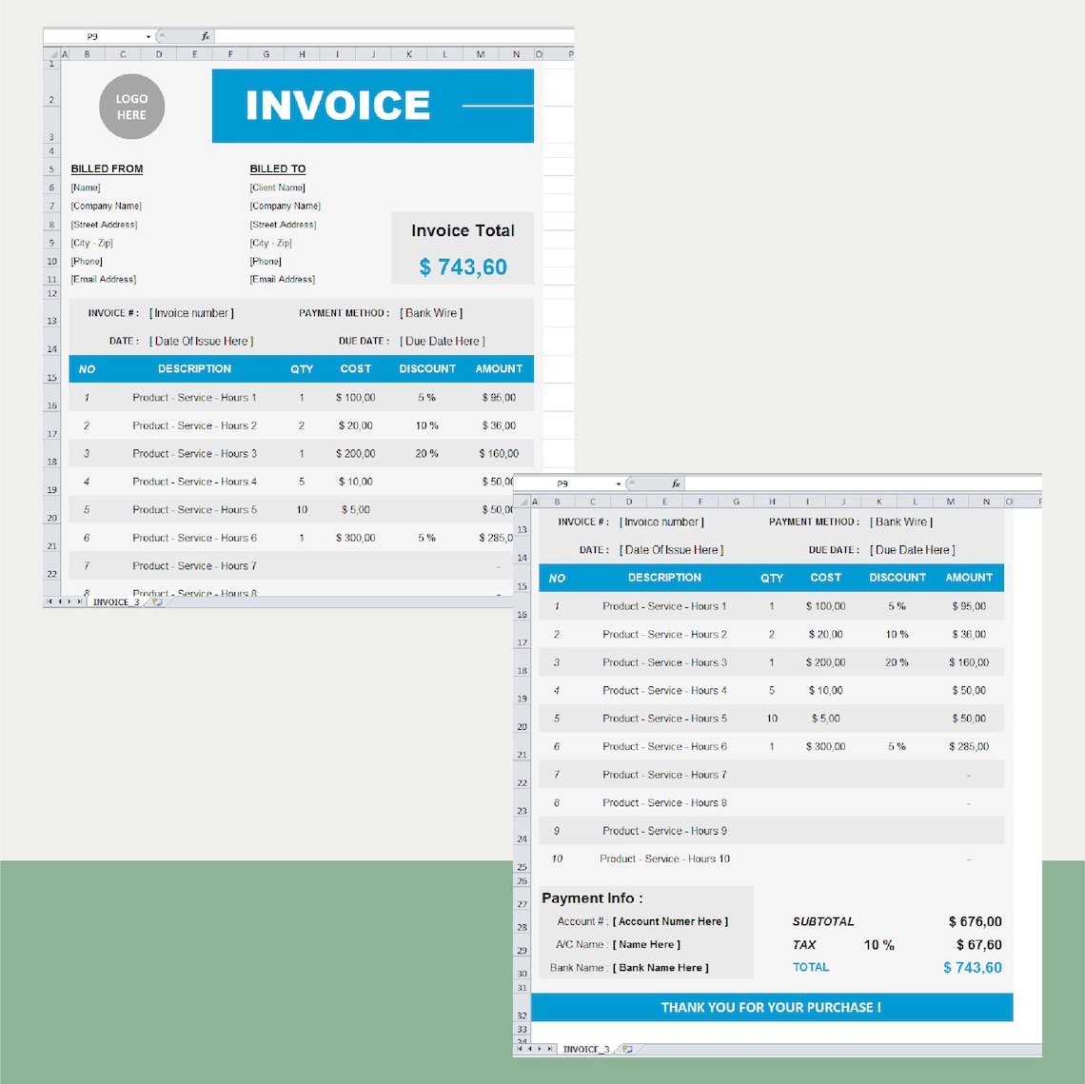1085x1084 pixels.
Task: Select the $743,60 Invoice Total cell
Action: point(463,266)
